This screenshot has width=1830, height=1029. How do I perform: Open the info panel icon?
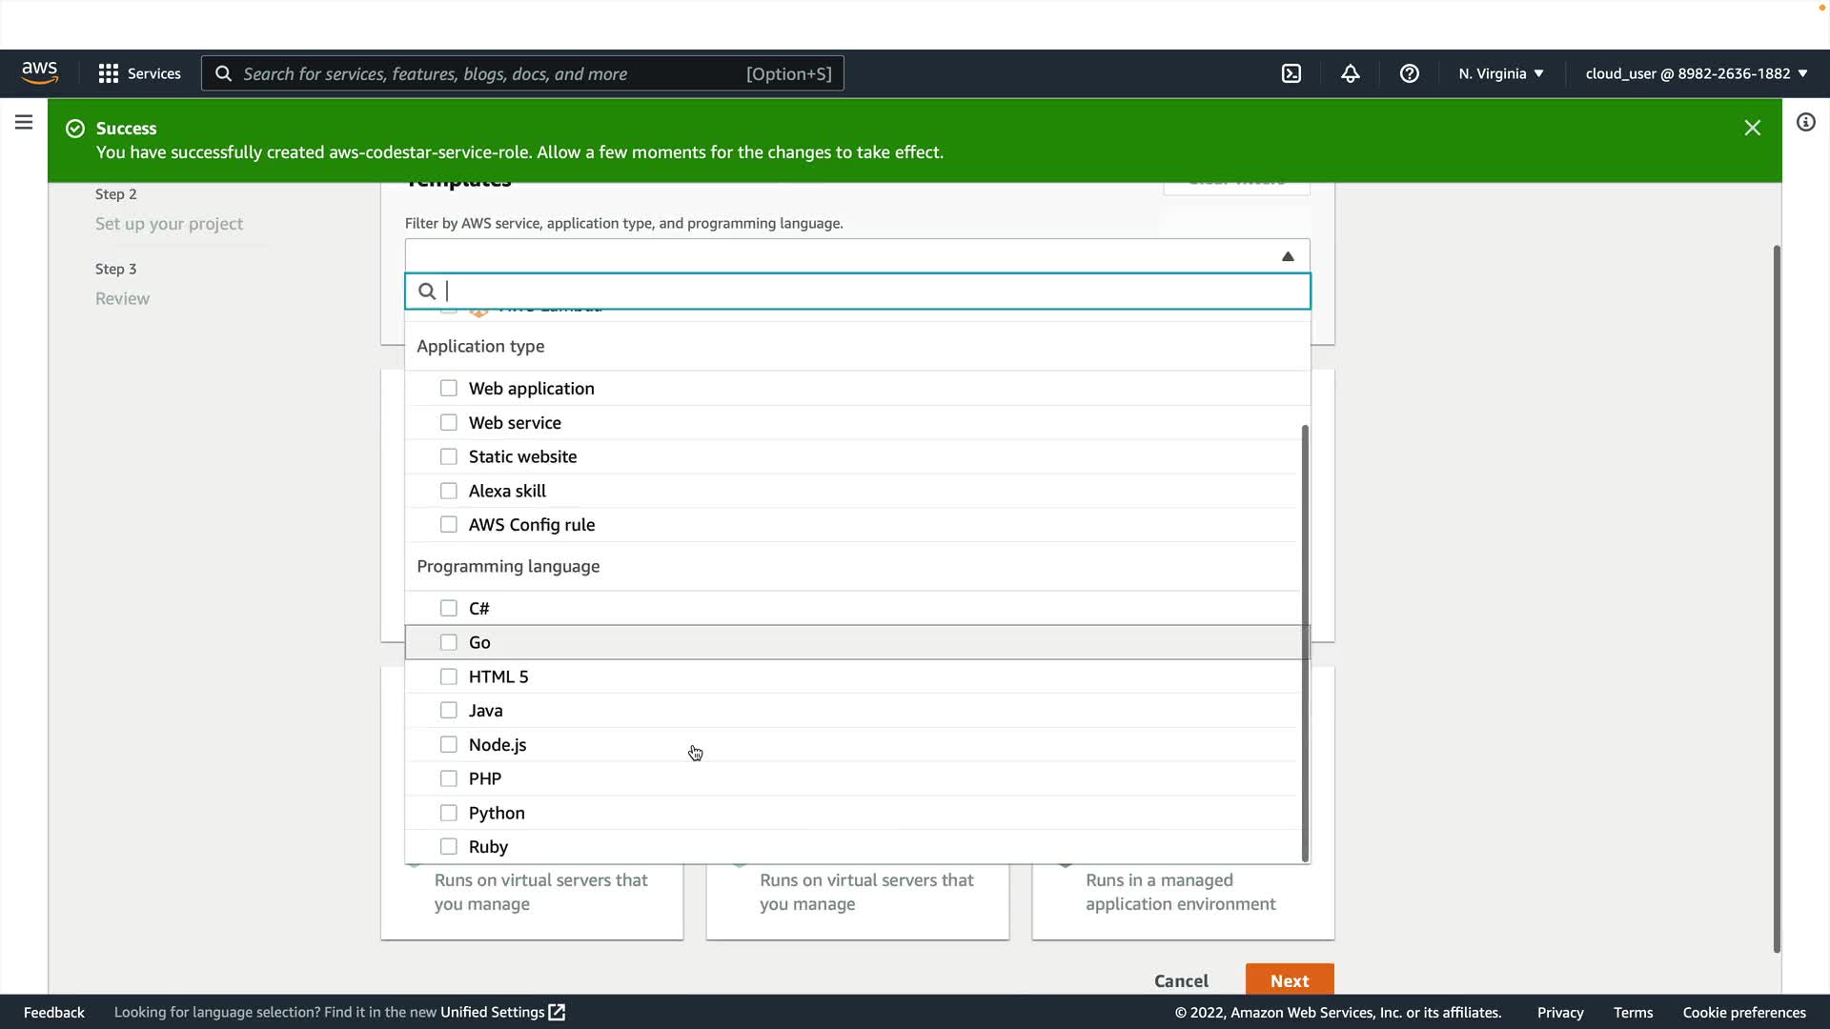coord(1805,122)
